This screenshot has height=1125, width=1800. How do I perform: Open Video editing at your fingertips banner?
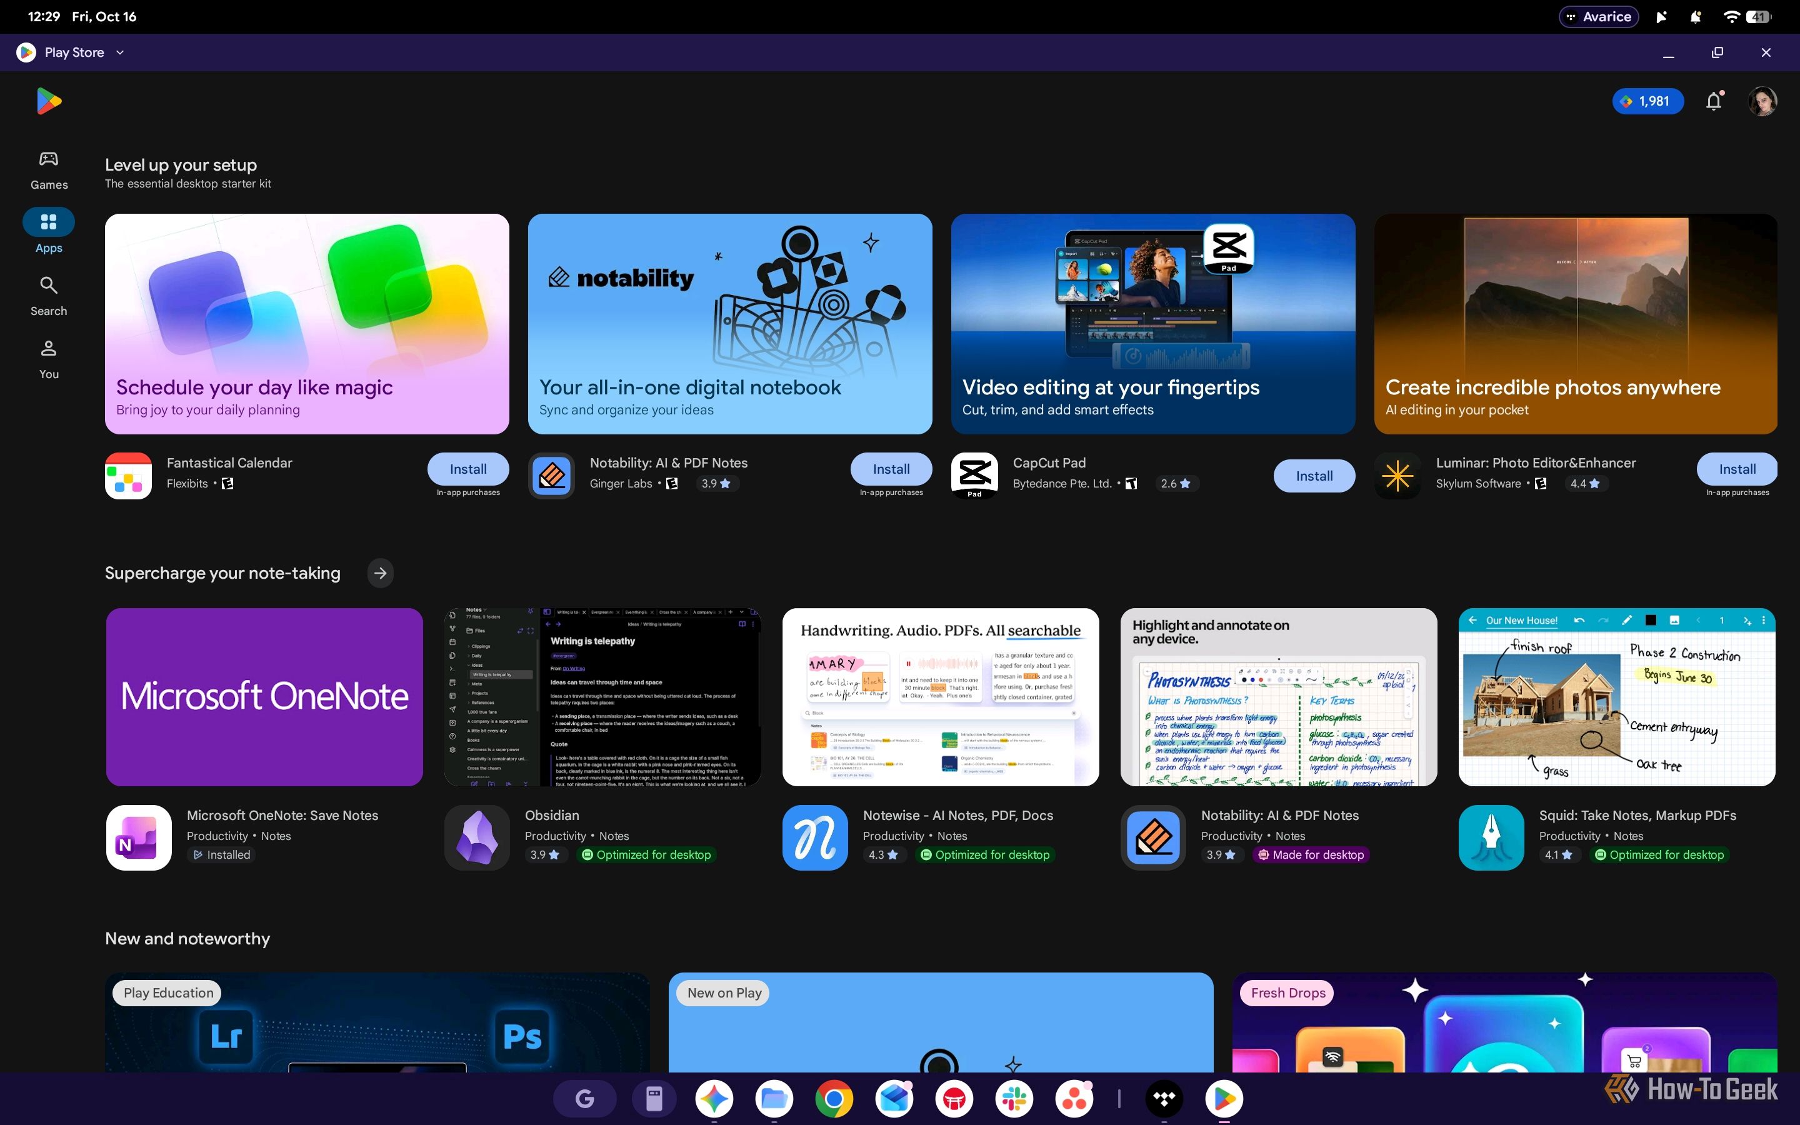[1153, 324]
